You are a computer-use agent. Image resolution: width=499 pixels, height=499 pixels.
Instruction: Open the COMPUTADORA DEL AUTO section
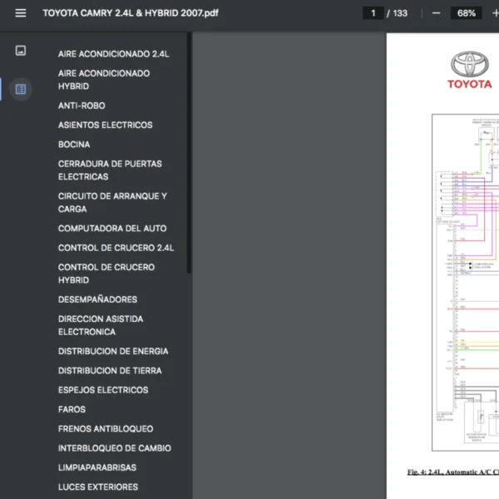[112, 229]
